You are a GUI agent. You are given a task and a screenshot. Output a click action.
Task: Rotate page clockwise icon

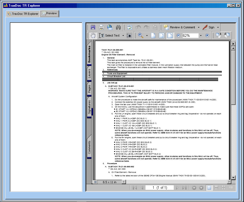(x=219, y=35)
